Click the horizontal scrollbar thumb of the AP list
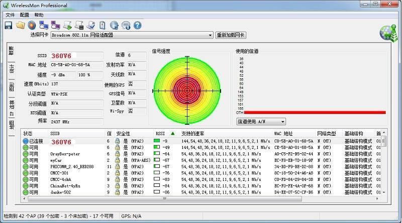The image size is (402, 223). coord(165,198)
